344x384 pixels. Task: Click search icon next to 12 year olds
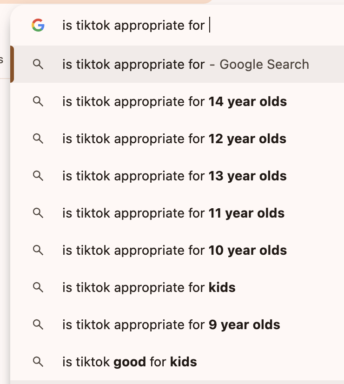tap(38, 139)
